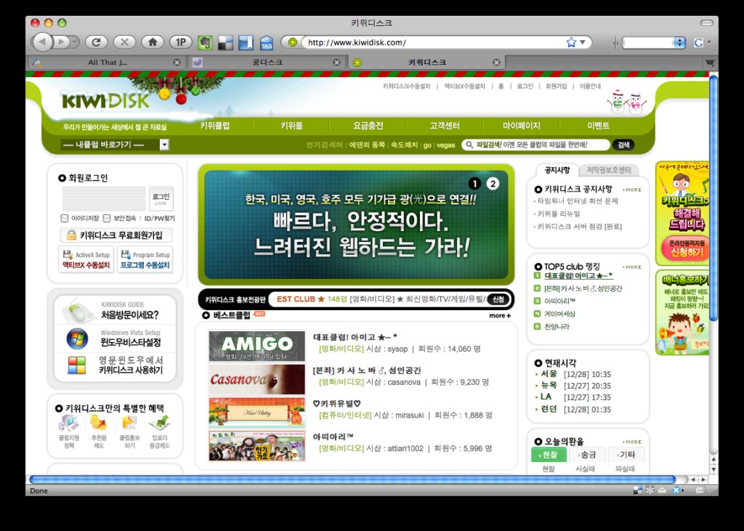Select the 송금 exchange rate tab
The width and height of the screenshot is (744, 531).
point(586,455)
